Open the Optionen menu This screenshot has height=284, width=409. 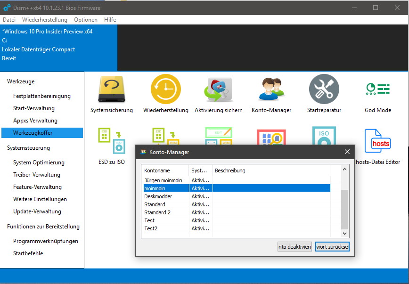click(86, 20)
